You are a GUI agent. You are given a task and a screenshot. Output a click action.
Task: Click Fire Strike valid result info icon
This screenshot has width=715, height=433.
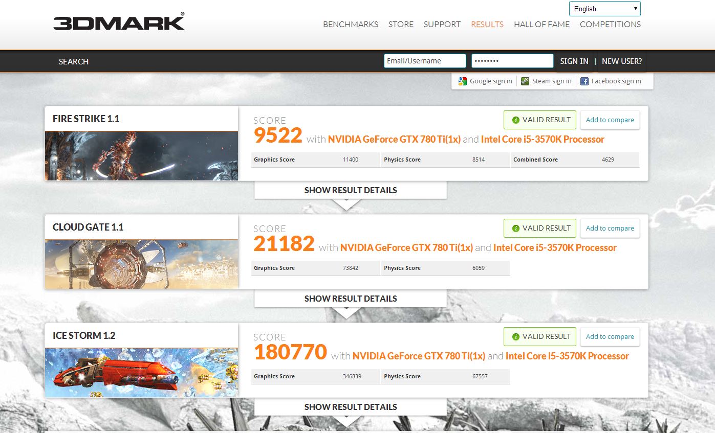coord(516,120)
